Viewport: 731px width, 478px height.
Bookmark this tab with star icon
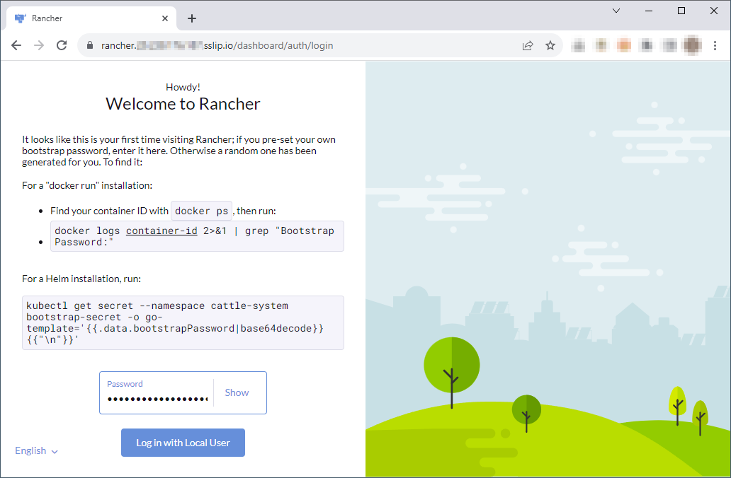coord(550,45)
